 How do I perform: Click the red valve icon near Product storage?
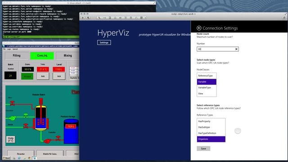[58, 138]
